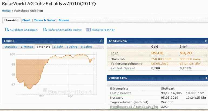Click the Referenzmärkte Archiv document icon
Image resolution: width=208 pixels, height=111 pixels.
coord(45,30)
